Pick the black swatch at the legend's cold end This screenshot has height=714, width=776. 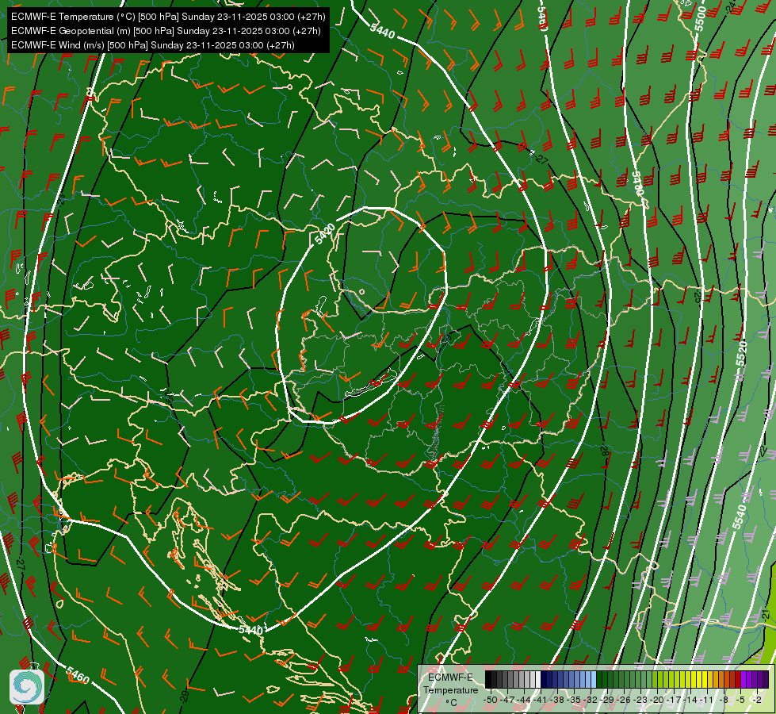[x=488, y=679]
